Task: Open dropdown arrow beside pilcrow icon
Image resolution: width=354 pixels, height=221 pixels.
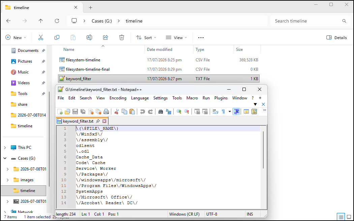Action: pos(230,112)
